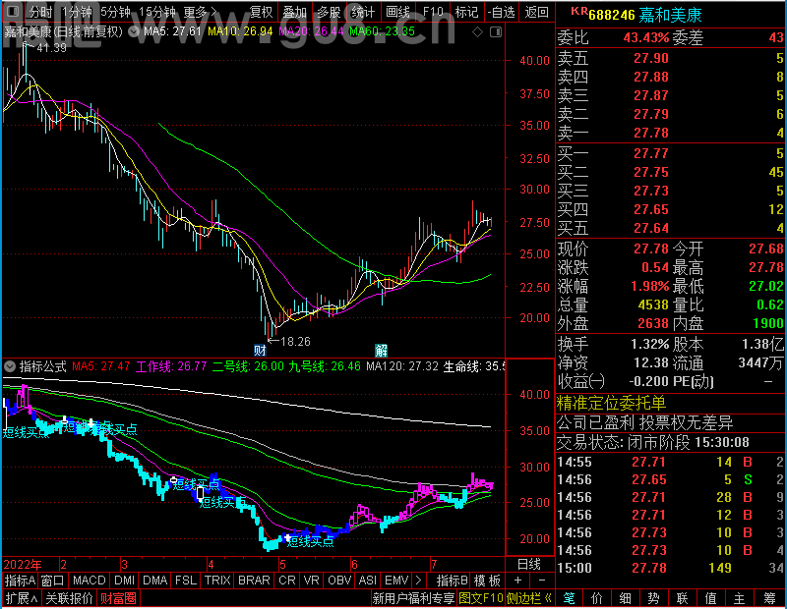Select the 主 main-force tab
This screenshot has height=609, width=787.
click(740, 598)
